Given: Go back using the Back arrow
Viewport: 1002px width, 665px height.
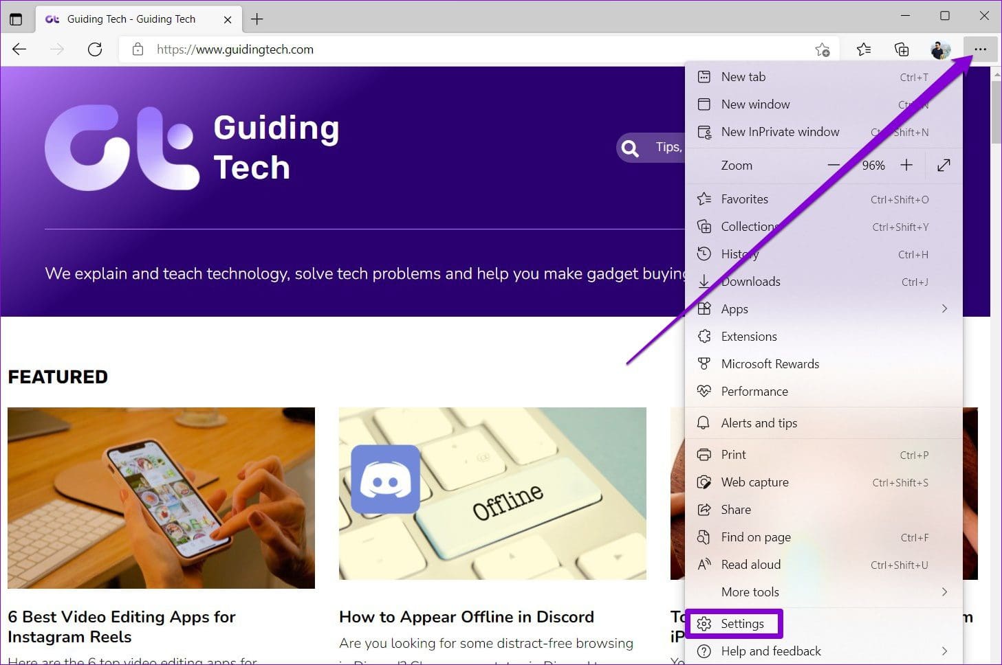Looking at the screenshot, I should pos(19,49).
